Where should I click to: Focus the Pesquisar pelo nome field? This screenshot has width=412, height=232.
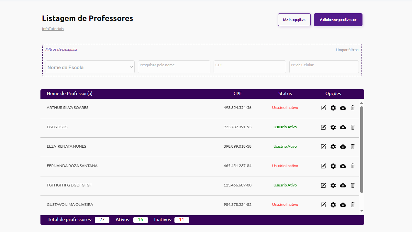(174, 67)
